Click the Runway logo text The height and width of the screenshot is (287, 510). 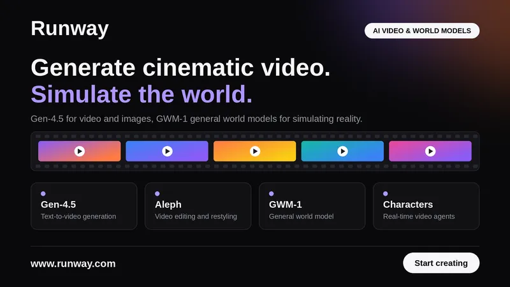[x=69, y=29]
